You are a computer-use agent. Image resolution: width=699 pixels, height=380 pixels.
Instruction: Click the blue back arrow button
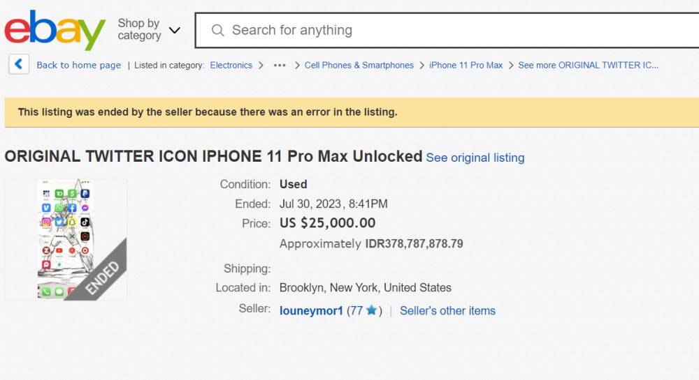[19, 64]
